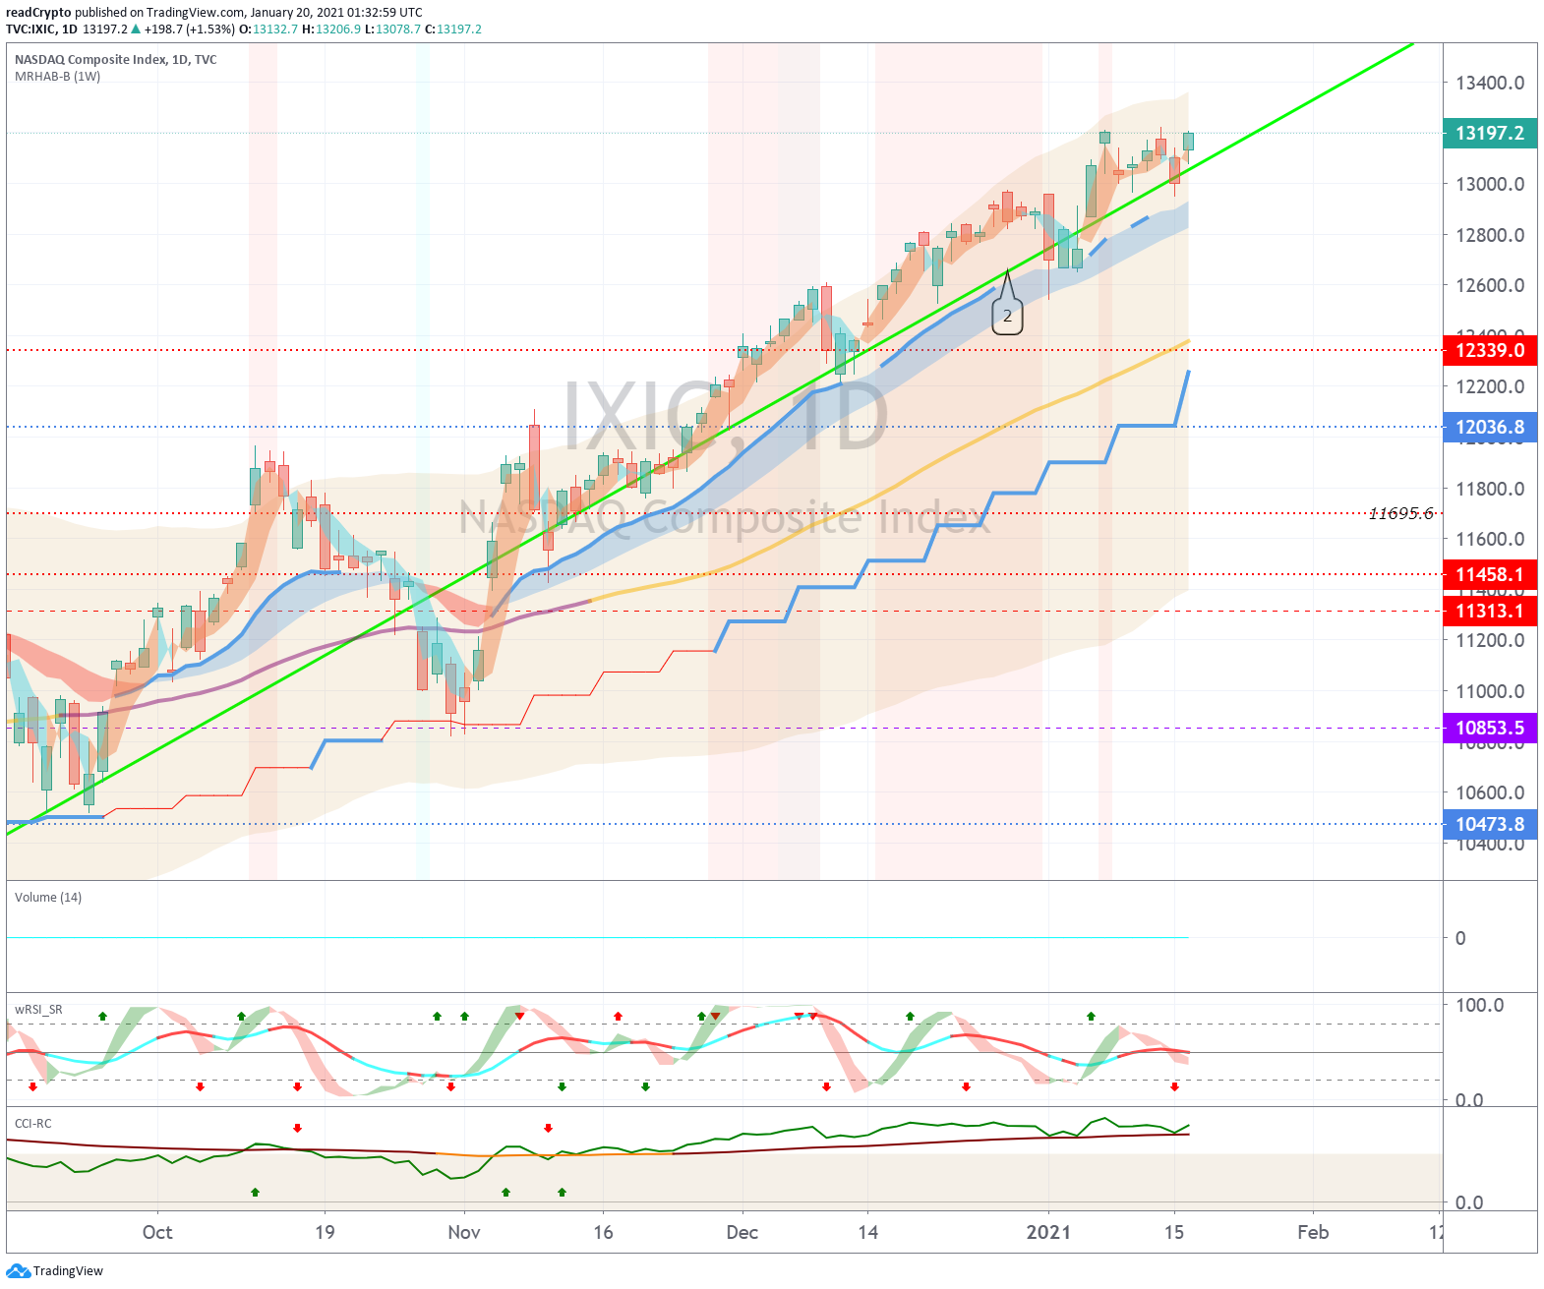Click the Dec label on time axis
Screen dimensions: 1544x1289
[742, 1233]
